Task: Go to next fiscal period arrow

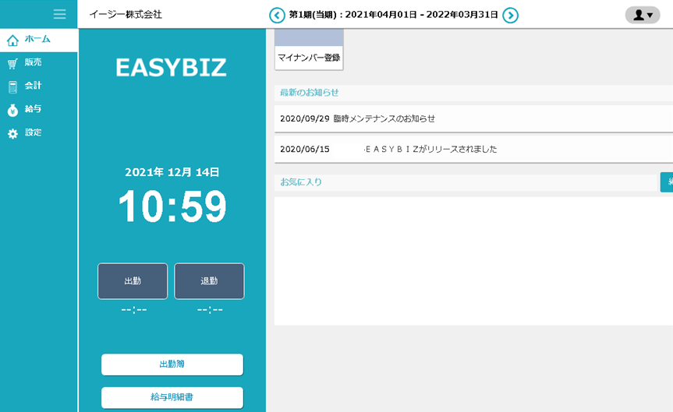Action: (x=510, y=15)
